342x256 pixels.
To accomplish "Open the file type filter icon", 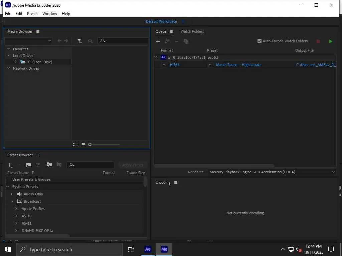I will tap(79, 41).
